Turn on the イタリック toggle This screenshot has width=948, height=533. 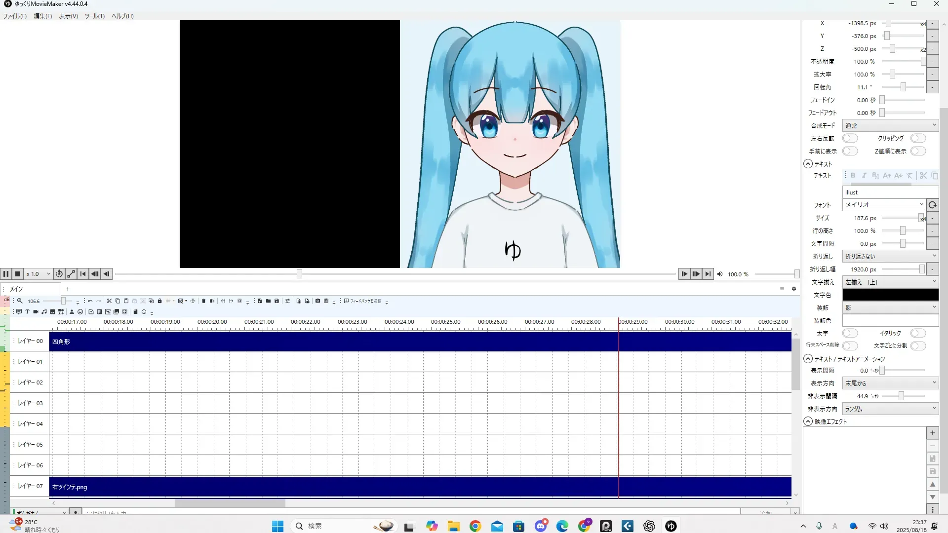point(918,334)
